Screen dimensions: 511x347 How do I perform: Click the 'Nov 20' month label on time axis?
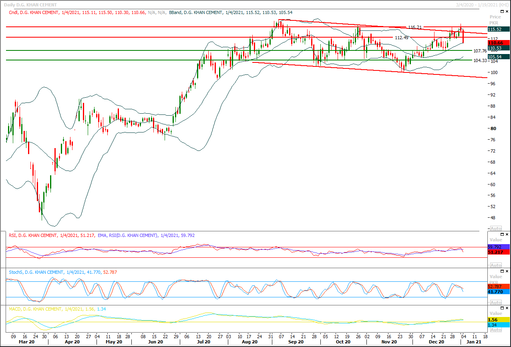click(389, 343)
